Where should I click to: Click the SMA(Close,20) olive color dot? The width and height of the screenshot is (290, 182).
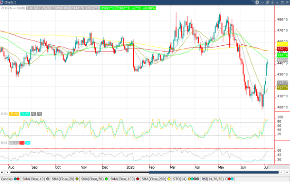click(77, 179)
